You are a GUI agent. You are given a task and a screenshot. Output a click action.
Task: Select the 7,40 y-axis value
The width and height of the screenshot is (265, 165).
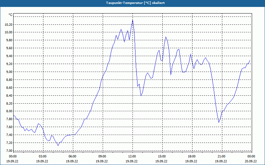(9, 135)
